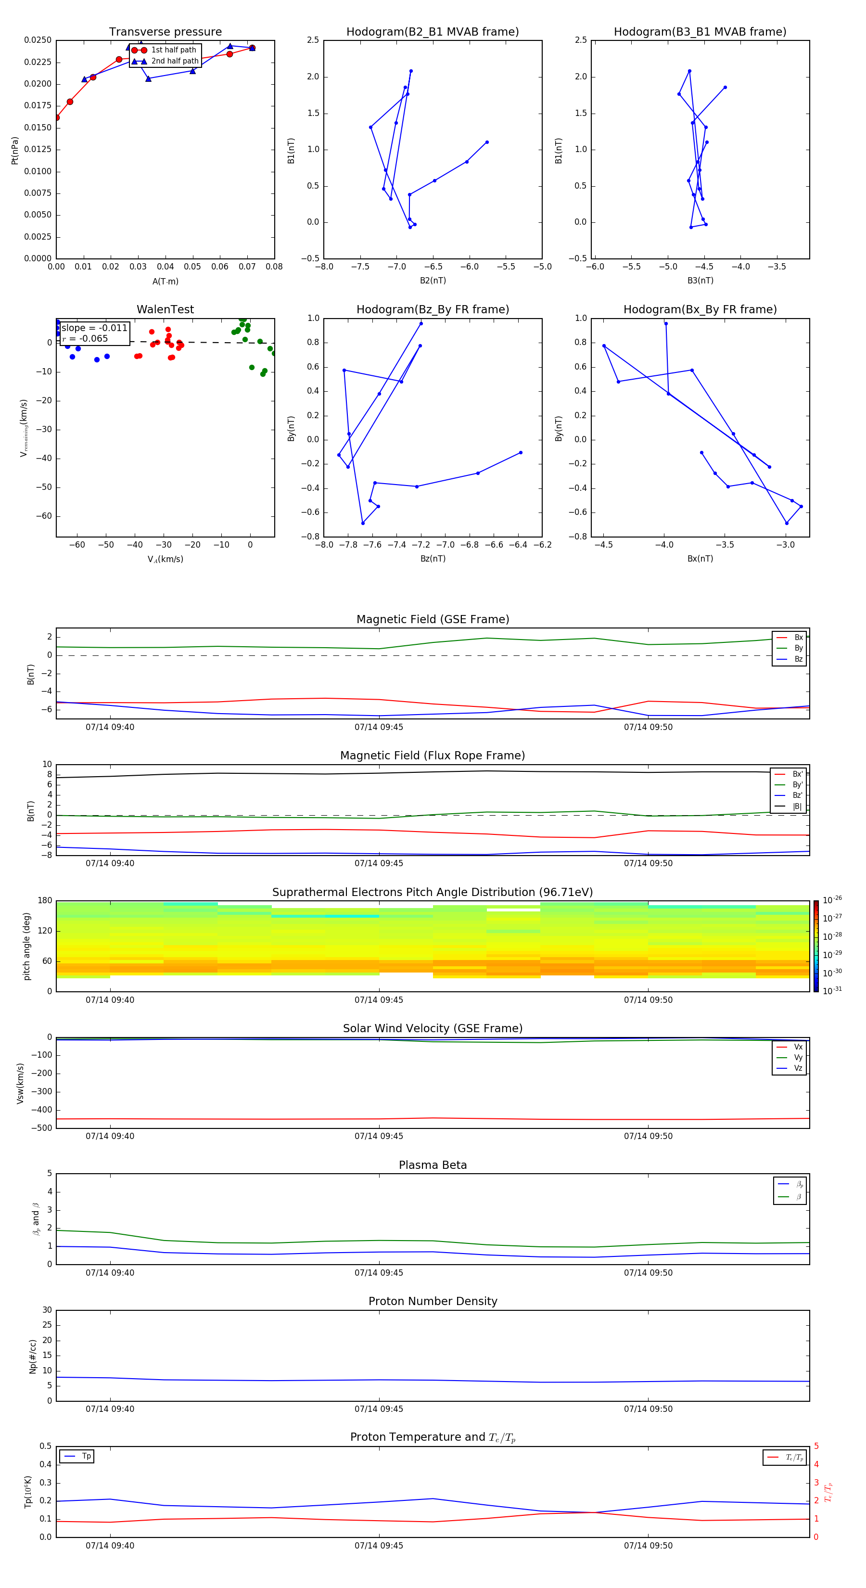Image resolution: width=866 pixels, height=1588 pixels.
Task: Click the 'Hodogram(B3_B1 MVAB frame)' title
Action: pyautogui.click(x=700, y=32)
